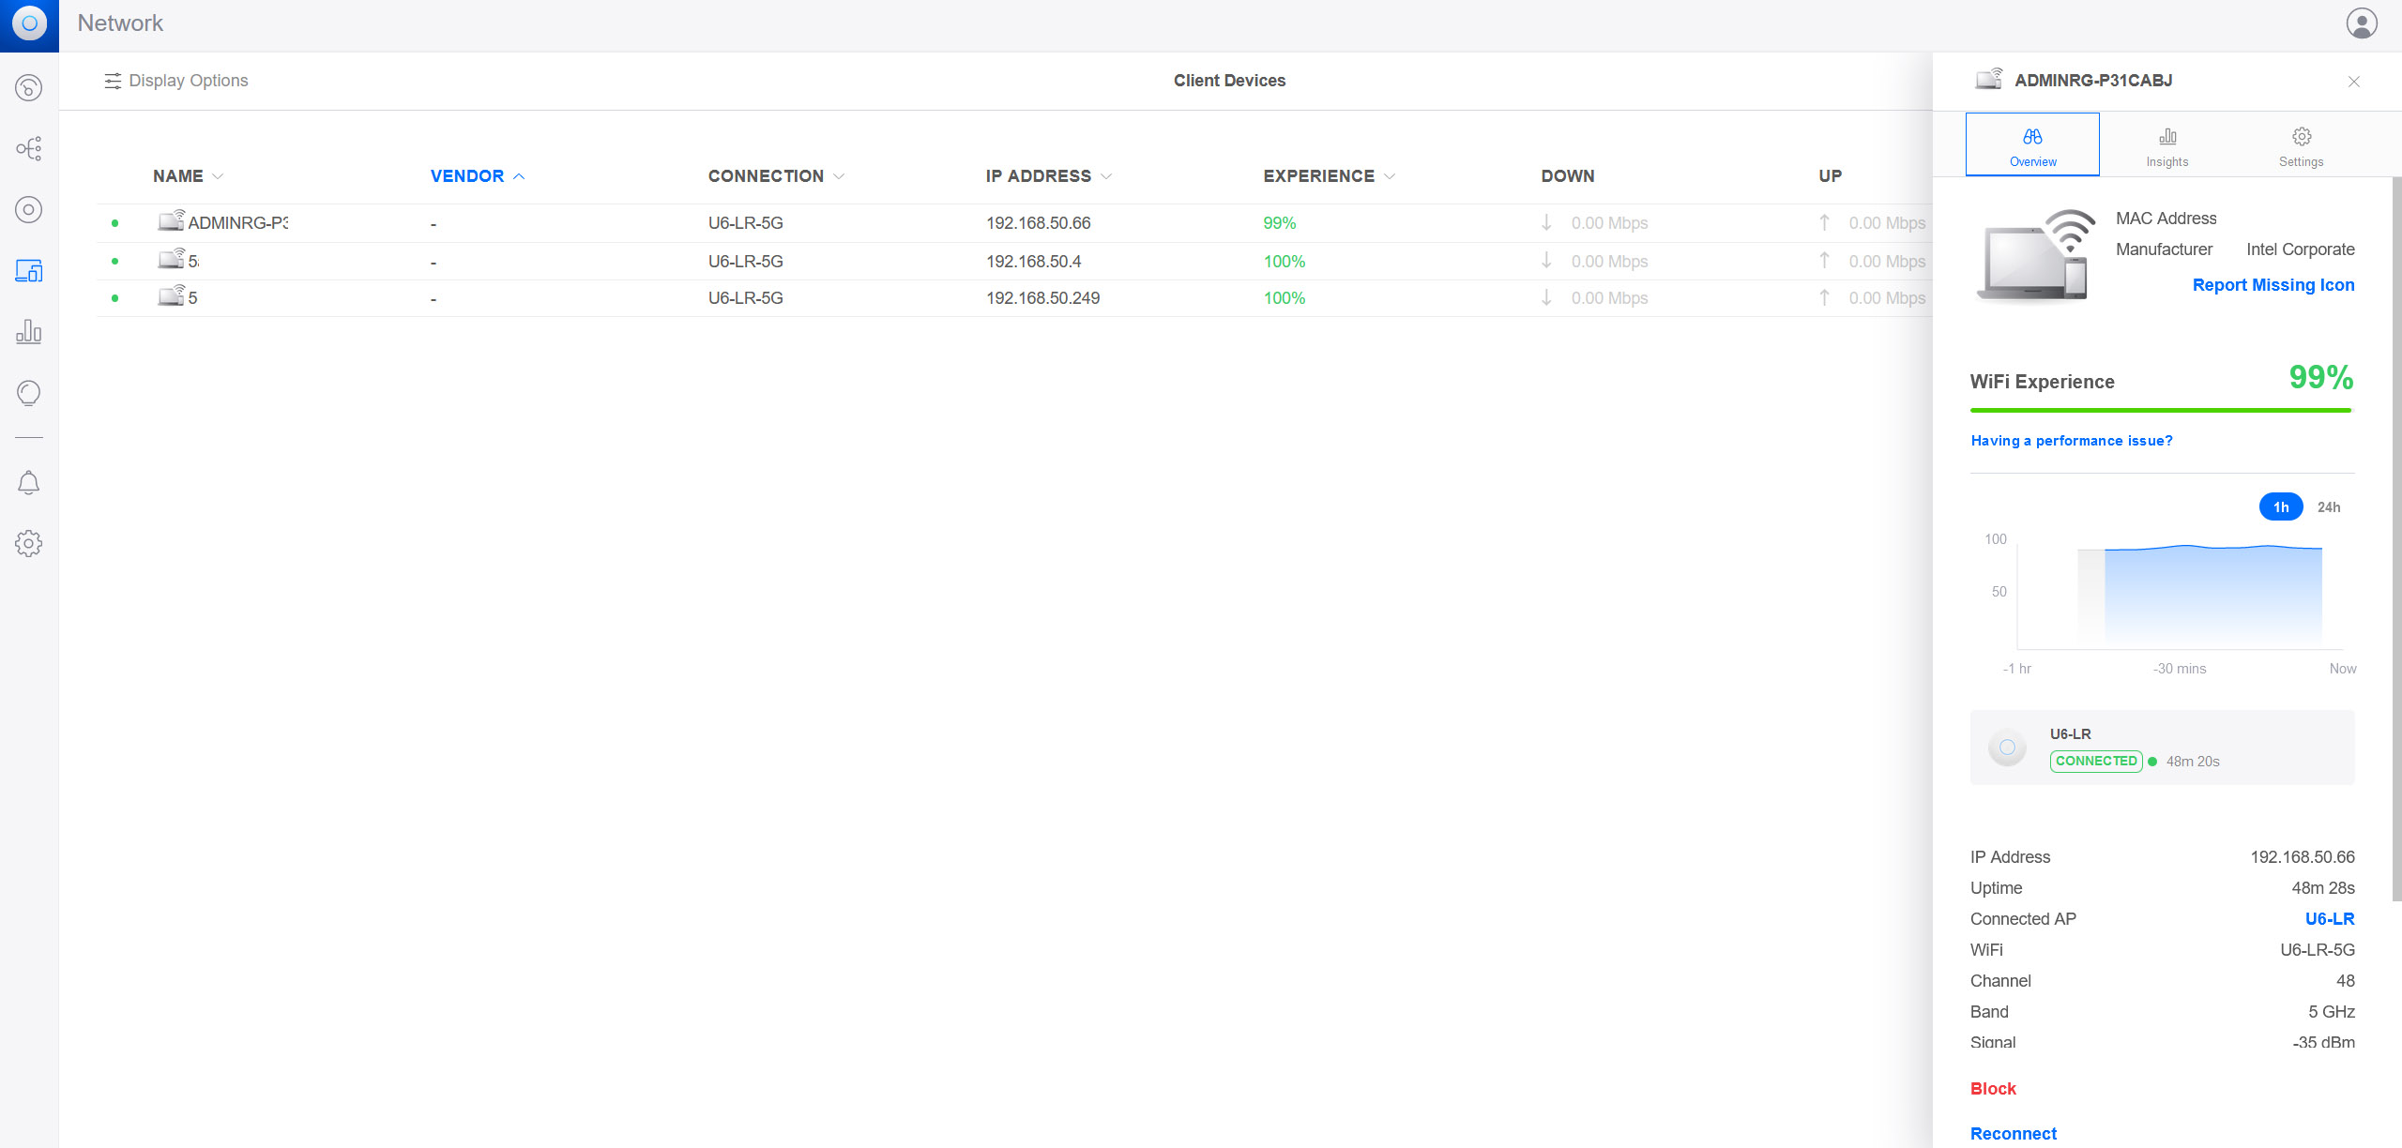This screenshot has height=1148, width=2402.
Task: Click upload arrow in 192.168.50.249 row
Action: pos(1824,297)
